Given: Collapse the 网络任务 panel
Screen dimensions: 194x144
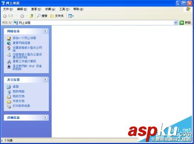Looking at the screenshot, I should [45, 31].
